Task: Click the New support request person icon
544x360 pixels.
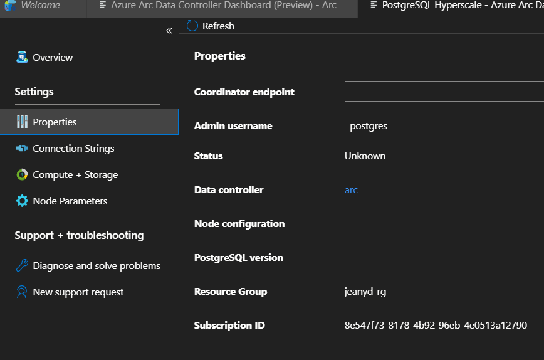Action: tap(22, 292)
